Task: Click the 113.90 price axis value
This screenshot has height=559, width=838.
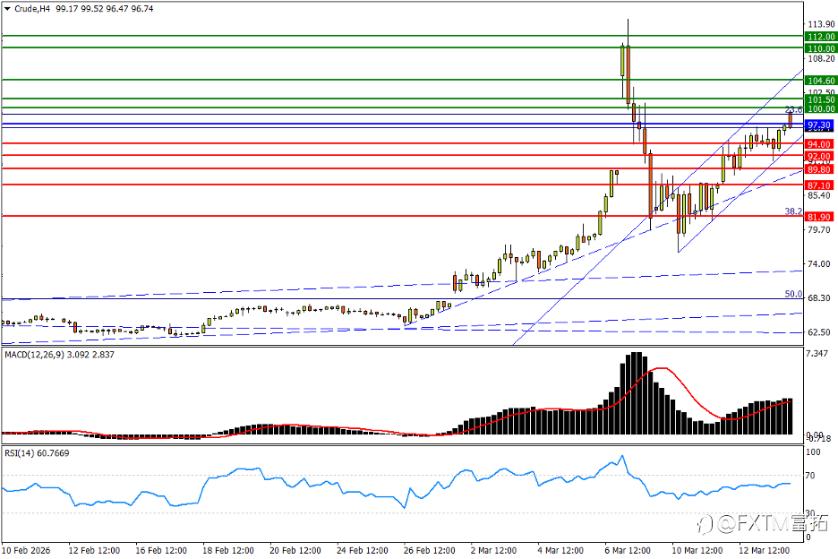Action: (821, 24)
